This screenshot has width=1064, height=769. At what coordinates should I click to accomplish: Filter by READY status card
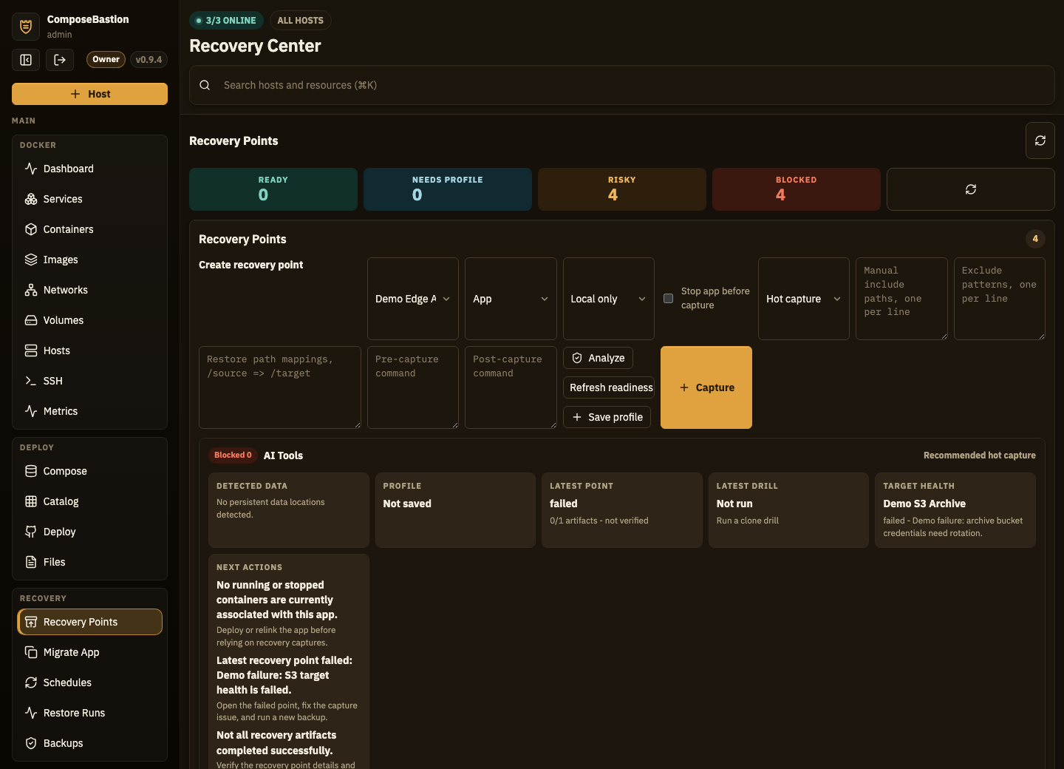click(x=273, y=189)
